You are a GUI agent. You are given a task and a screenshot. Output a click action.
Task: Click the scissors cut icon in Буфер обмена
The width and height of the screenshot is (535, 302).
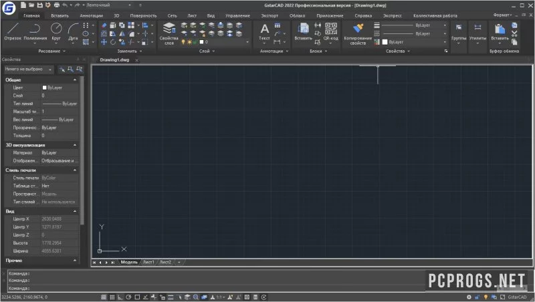514,34
